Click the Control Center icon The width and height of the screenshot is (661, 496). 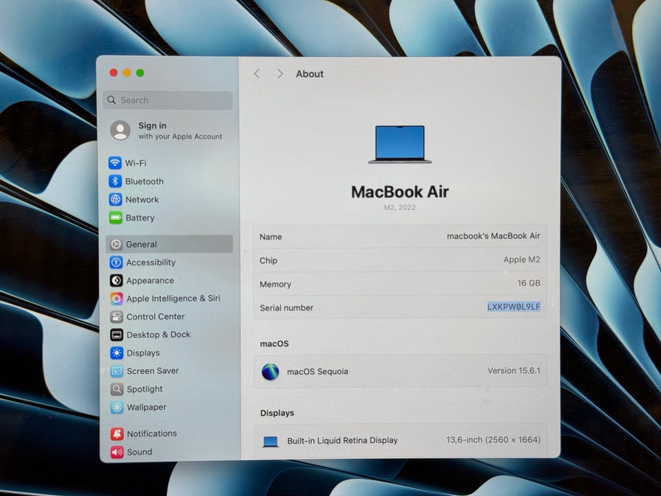click(117, 317)
